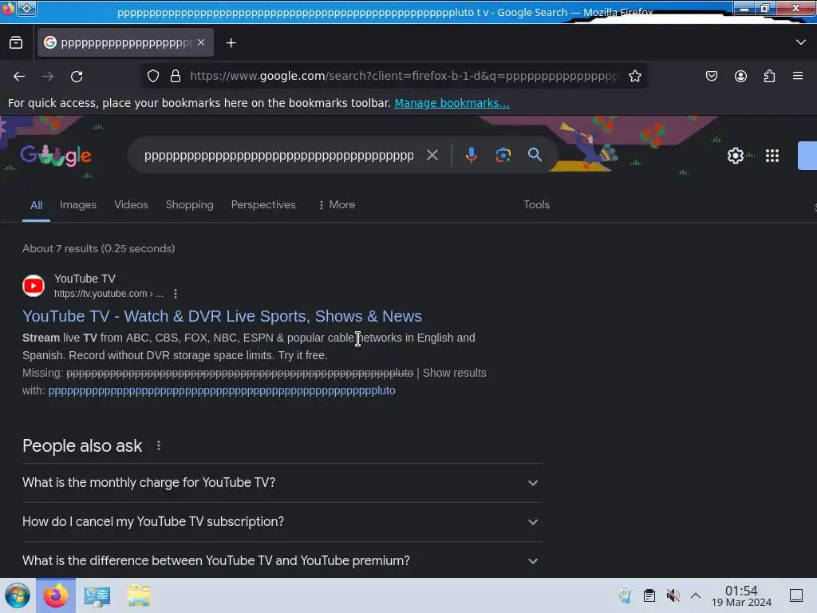
Task: Click the padlock site info icon
Action: pos(176,76)
